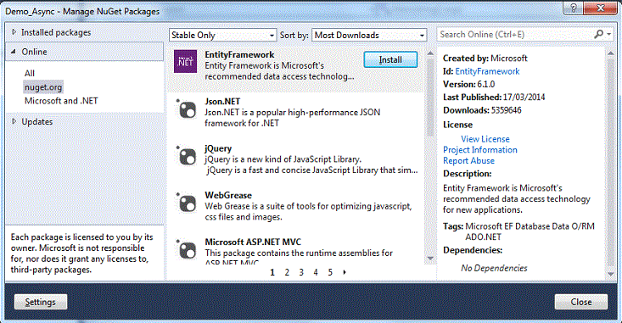Click the search magnifier icon
The image size is (622, 323).
pyautogui.click(x=599, y=35)
